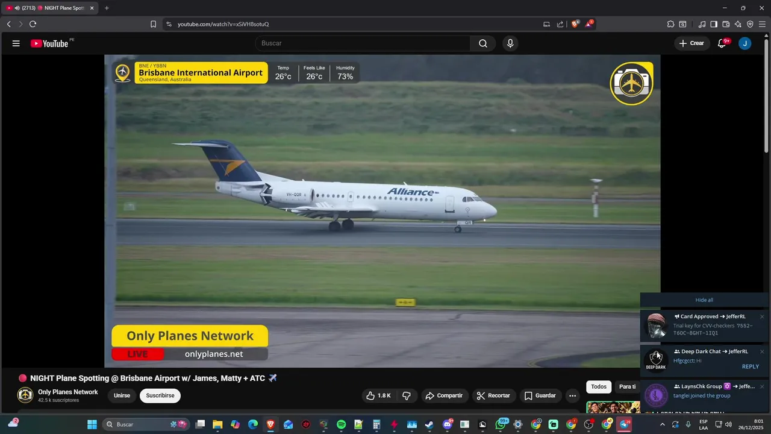
Task: Dismiss the Deep Dark Chat notification
Action: (x=761, y=351)
